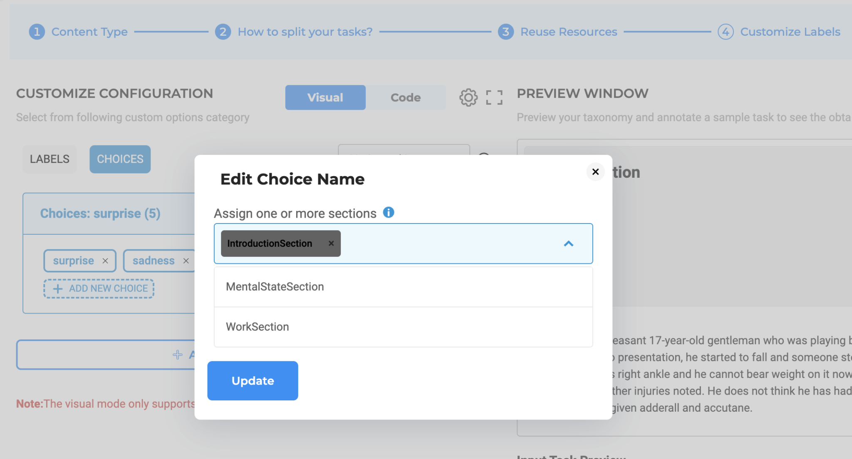Switch back to Visual view

pyautogui.click(x=325, y=97)
